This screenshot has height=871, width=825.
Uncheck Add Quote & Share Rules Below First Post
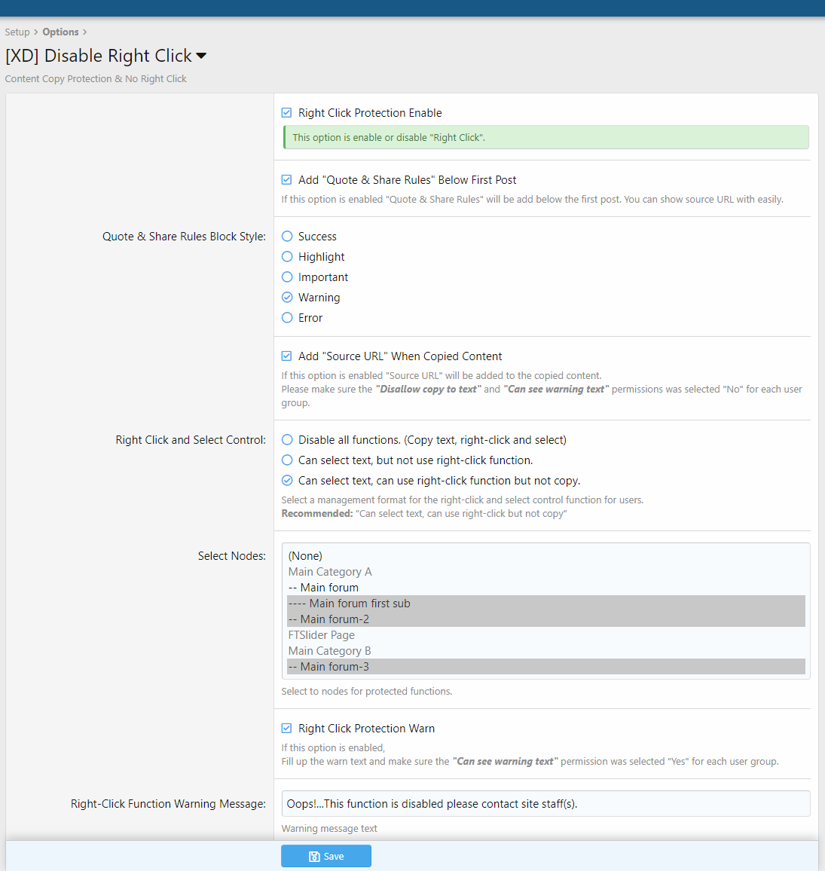pos(287,180)
